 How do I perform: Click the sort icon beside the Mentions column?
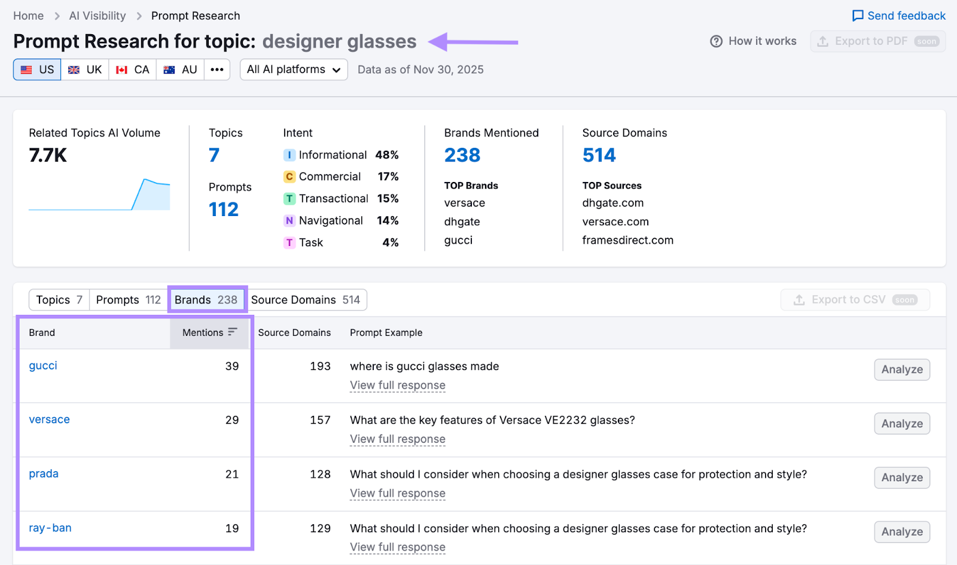[233, 331]
